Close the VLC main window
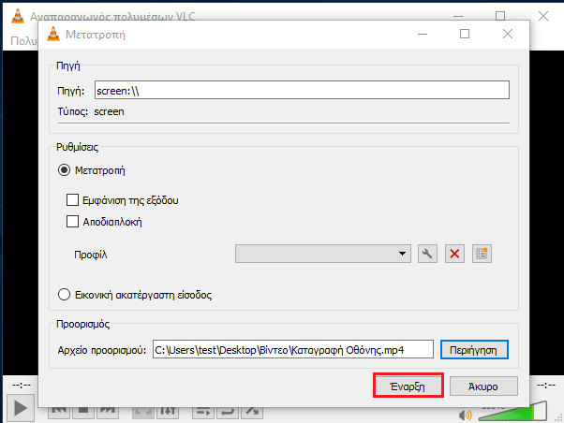Viewport: 564px width, 423px height. tap(543, 16)
